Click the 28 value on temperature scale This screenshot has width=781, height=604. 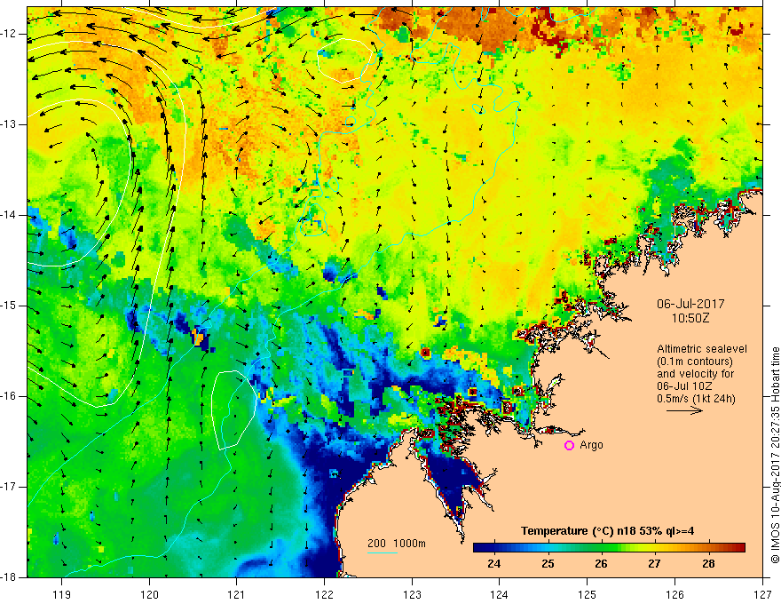pos(708,564)
